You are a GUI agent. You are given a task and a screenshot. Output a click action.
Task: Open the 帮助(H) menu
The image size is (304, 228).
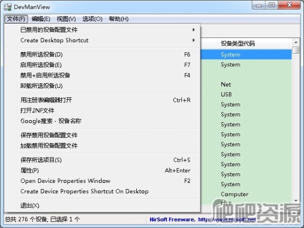point(118,19)
